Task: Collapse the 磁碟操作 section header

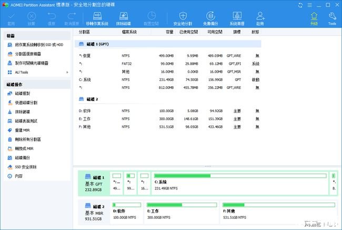Action: [36, 84]
